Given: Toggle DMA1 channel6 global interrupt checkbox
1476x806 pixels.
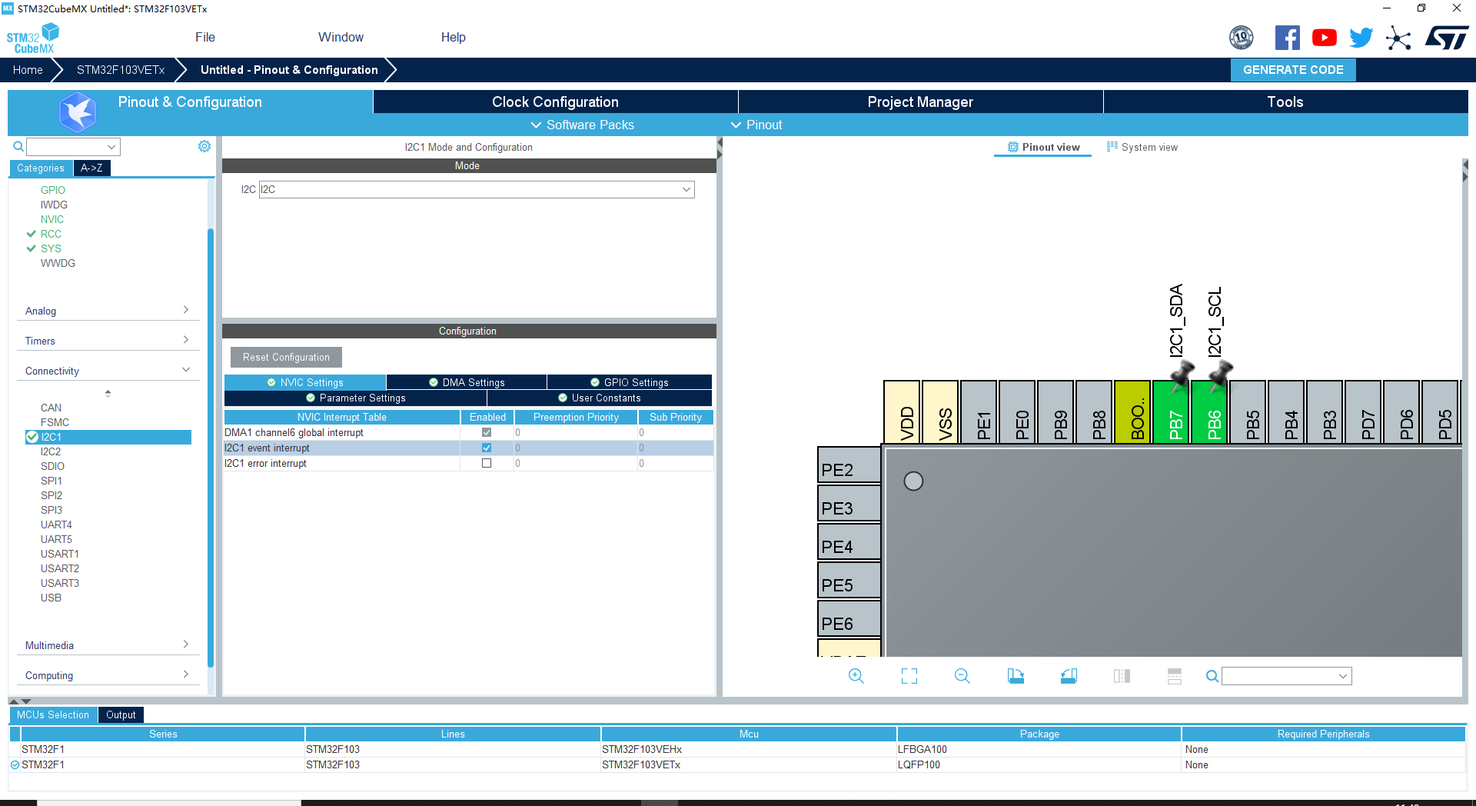Looking at the screenshot, I should coord(487,432).
